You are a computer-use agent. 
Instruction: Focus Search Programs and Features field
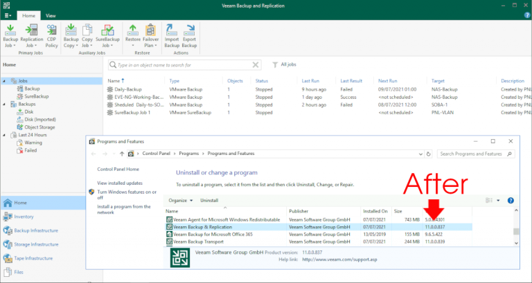tap(476, 154)
